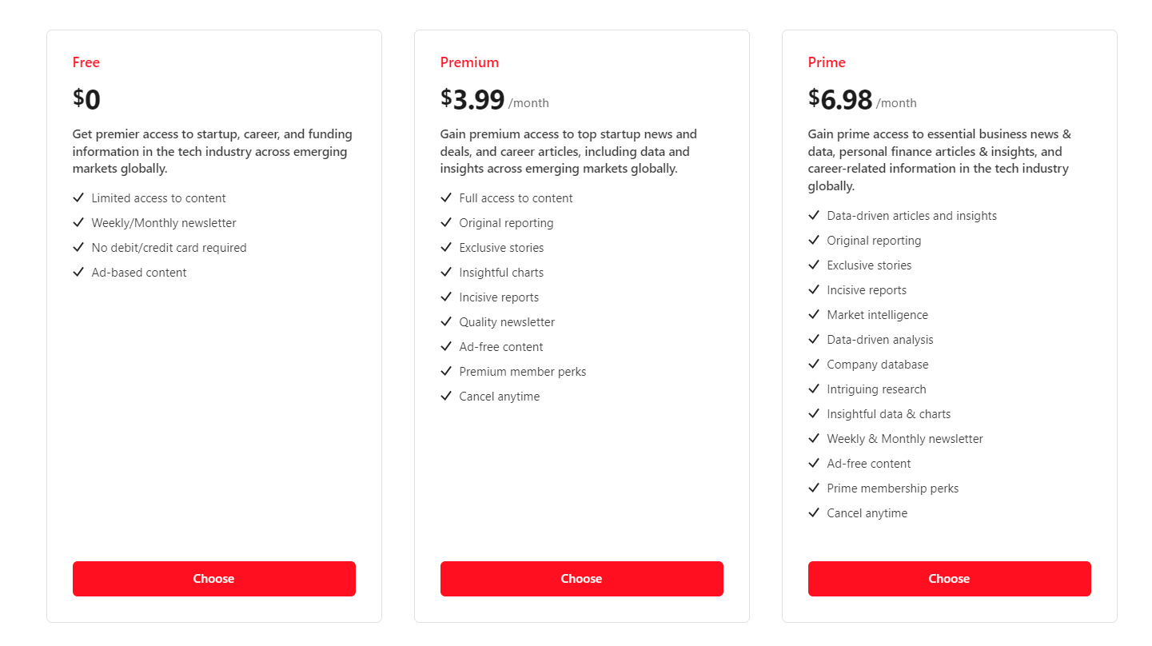The image size is (1152, 646).
Task: Click checkmark icon beside Limited access to content
Action: (x=78, y=197)
